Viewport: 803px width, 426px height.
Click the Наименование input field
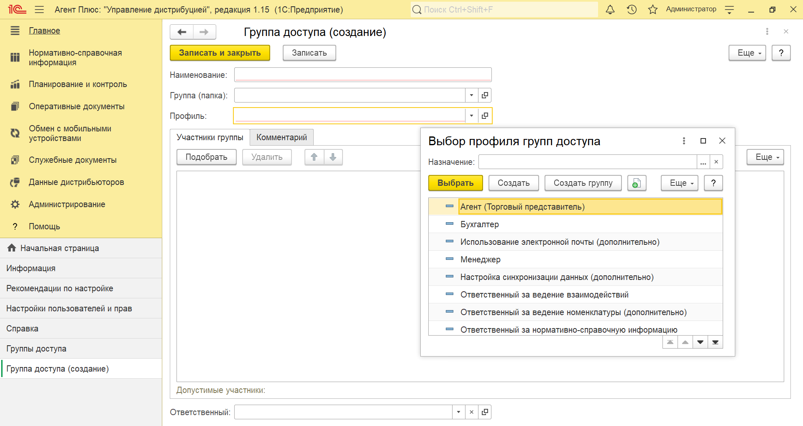(363, 75)
